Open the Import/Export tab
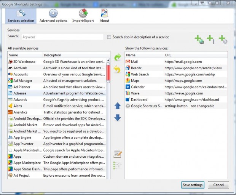 click(83, 16)
